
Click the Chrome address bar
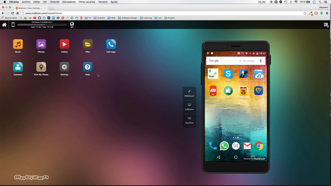[x=164, y=13]
